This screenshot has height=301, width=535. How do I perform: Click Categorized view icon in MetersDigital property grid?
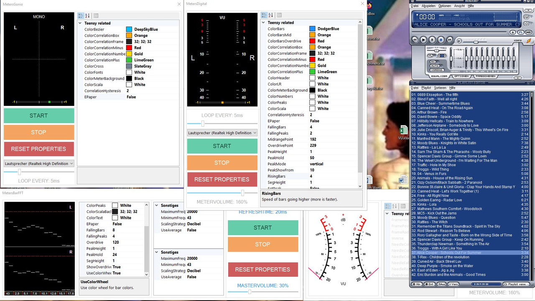tap(264, 15)
